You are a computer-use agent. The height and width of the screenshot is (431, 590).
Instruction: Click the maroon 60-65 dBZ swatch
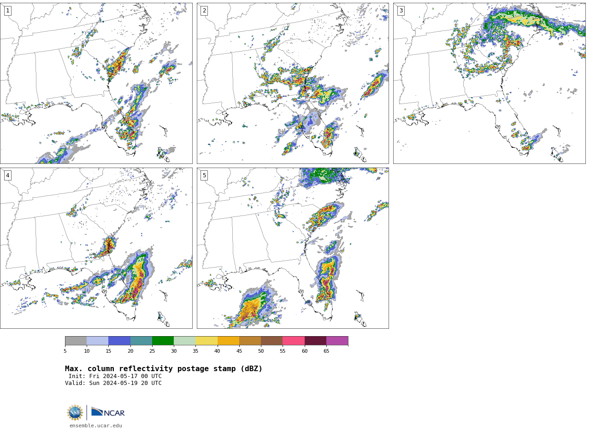click(315, 341)
